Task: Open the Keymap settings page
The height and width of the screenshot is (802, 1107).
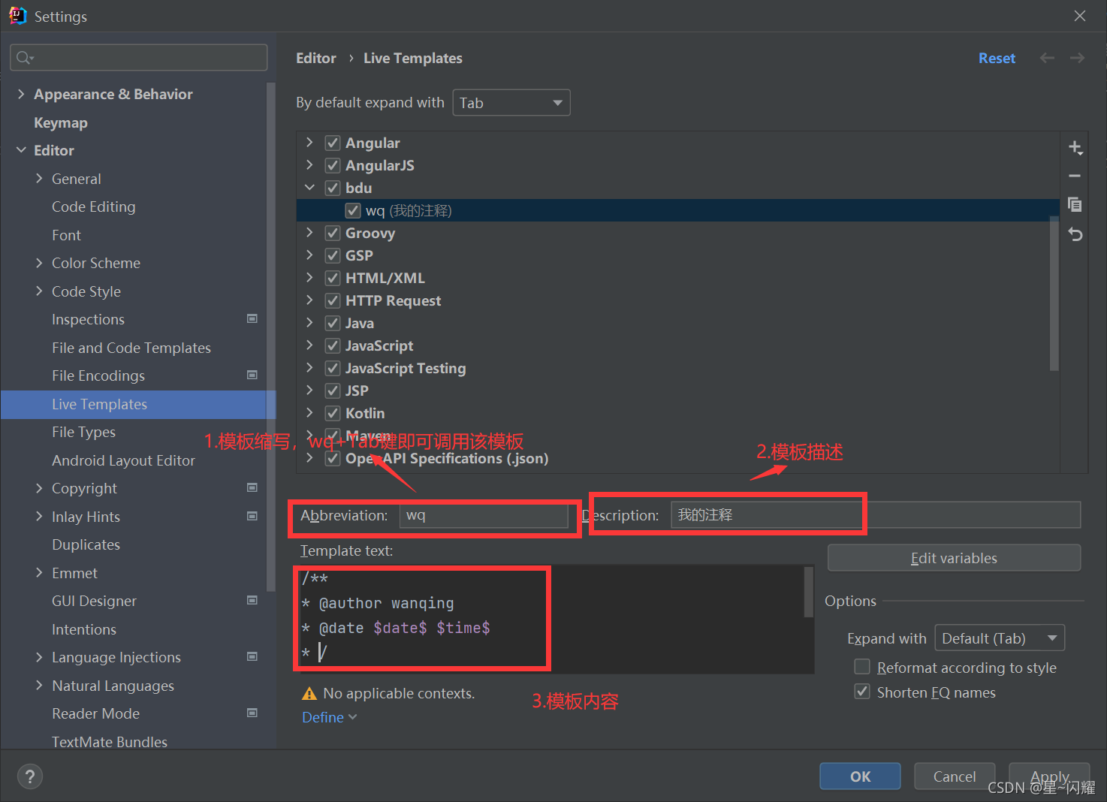Action: (x=61, y=122)
